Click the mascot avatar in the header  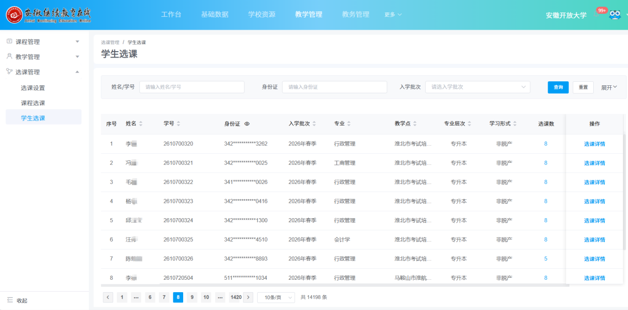(x=615, y=15)
